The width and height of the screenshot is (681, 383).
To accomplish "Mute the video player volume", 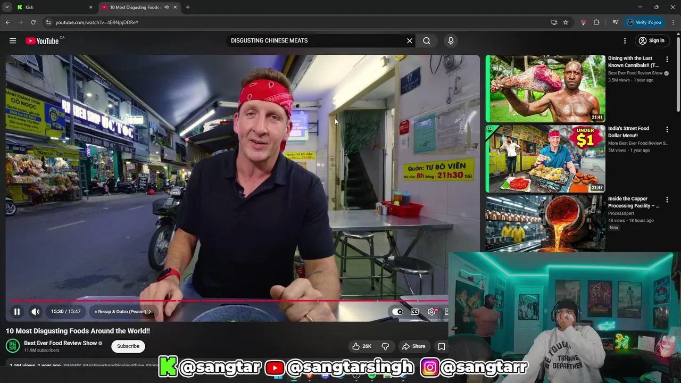I will [35, 312].
